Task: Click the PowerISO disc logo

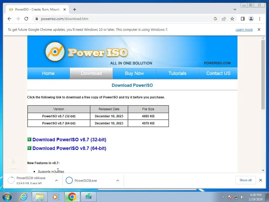Action: 55,52
